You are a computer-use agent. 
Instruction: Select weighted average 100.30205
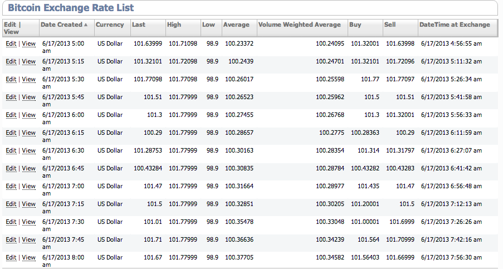[x=330, y=204]
